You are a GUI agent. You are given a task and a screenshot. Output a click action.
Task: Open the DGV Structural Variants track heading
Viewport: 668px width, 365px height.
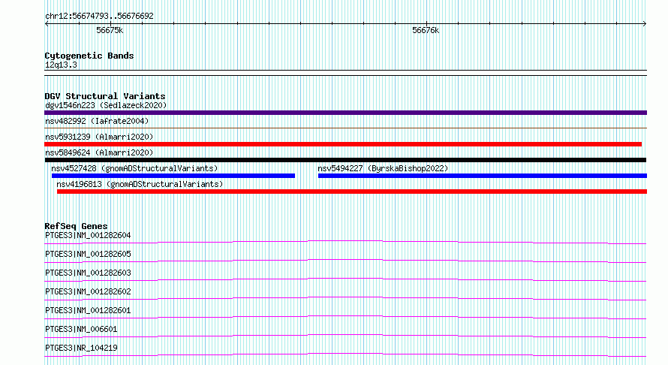[105, 96]
